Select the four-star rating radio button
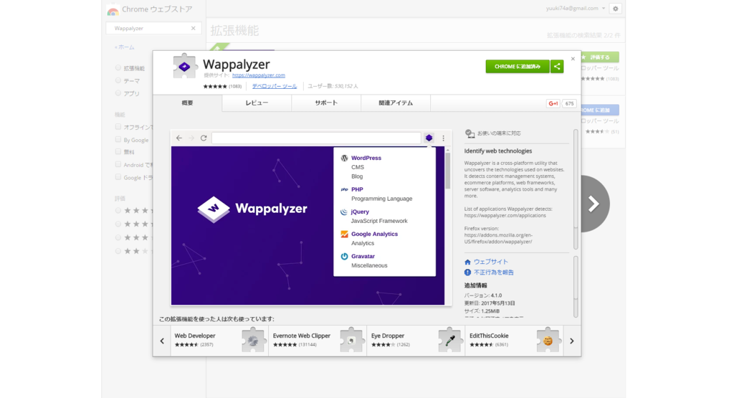 click(118, 224)
